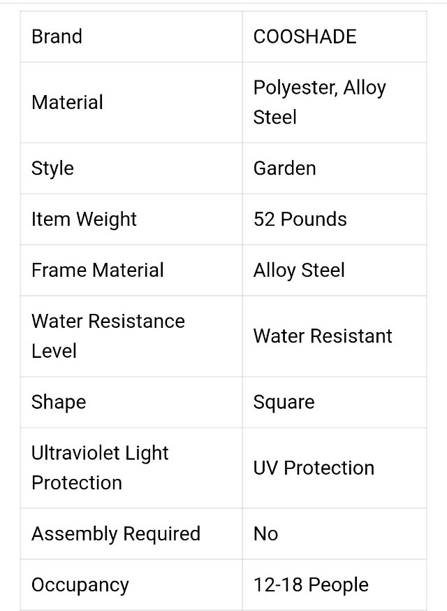This screenshot has width=447, height=611.
Task: Click the Shape row label
Action: [59, 402]
